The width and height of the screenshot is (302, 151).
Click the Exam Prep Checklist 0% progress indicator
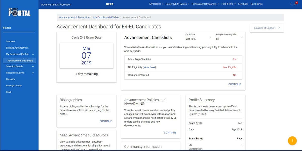coord(235,59)
